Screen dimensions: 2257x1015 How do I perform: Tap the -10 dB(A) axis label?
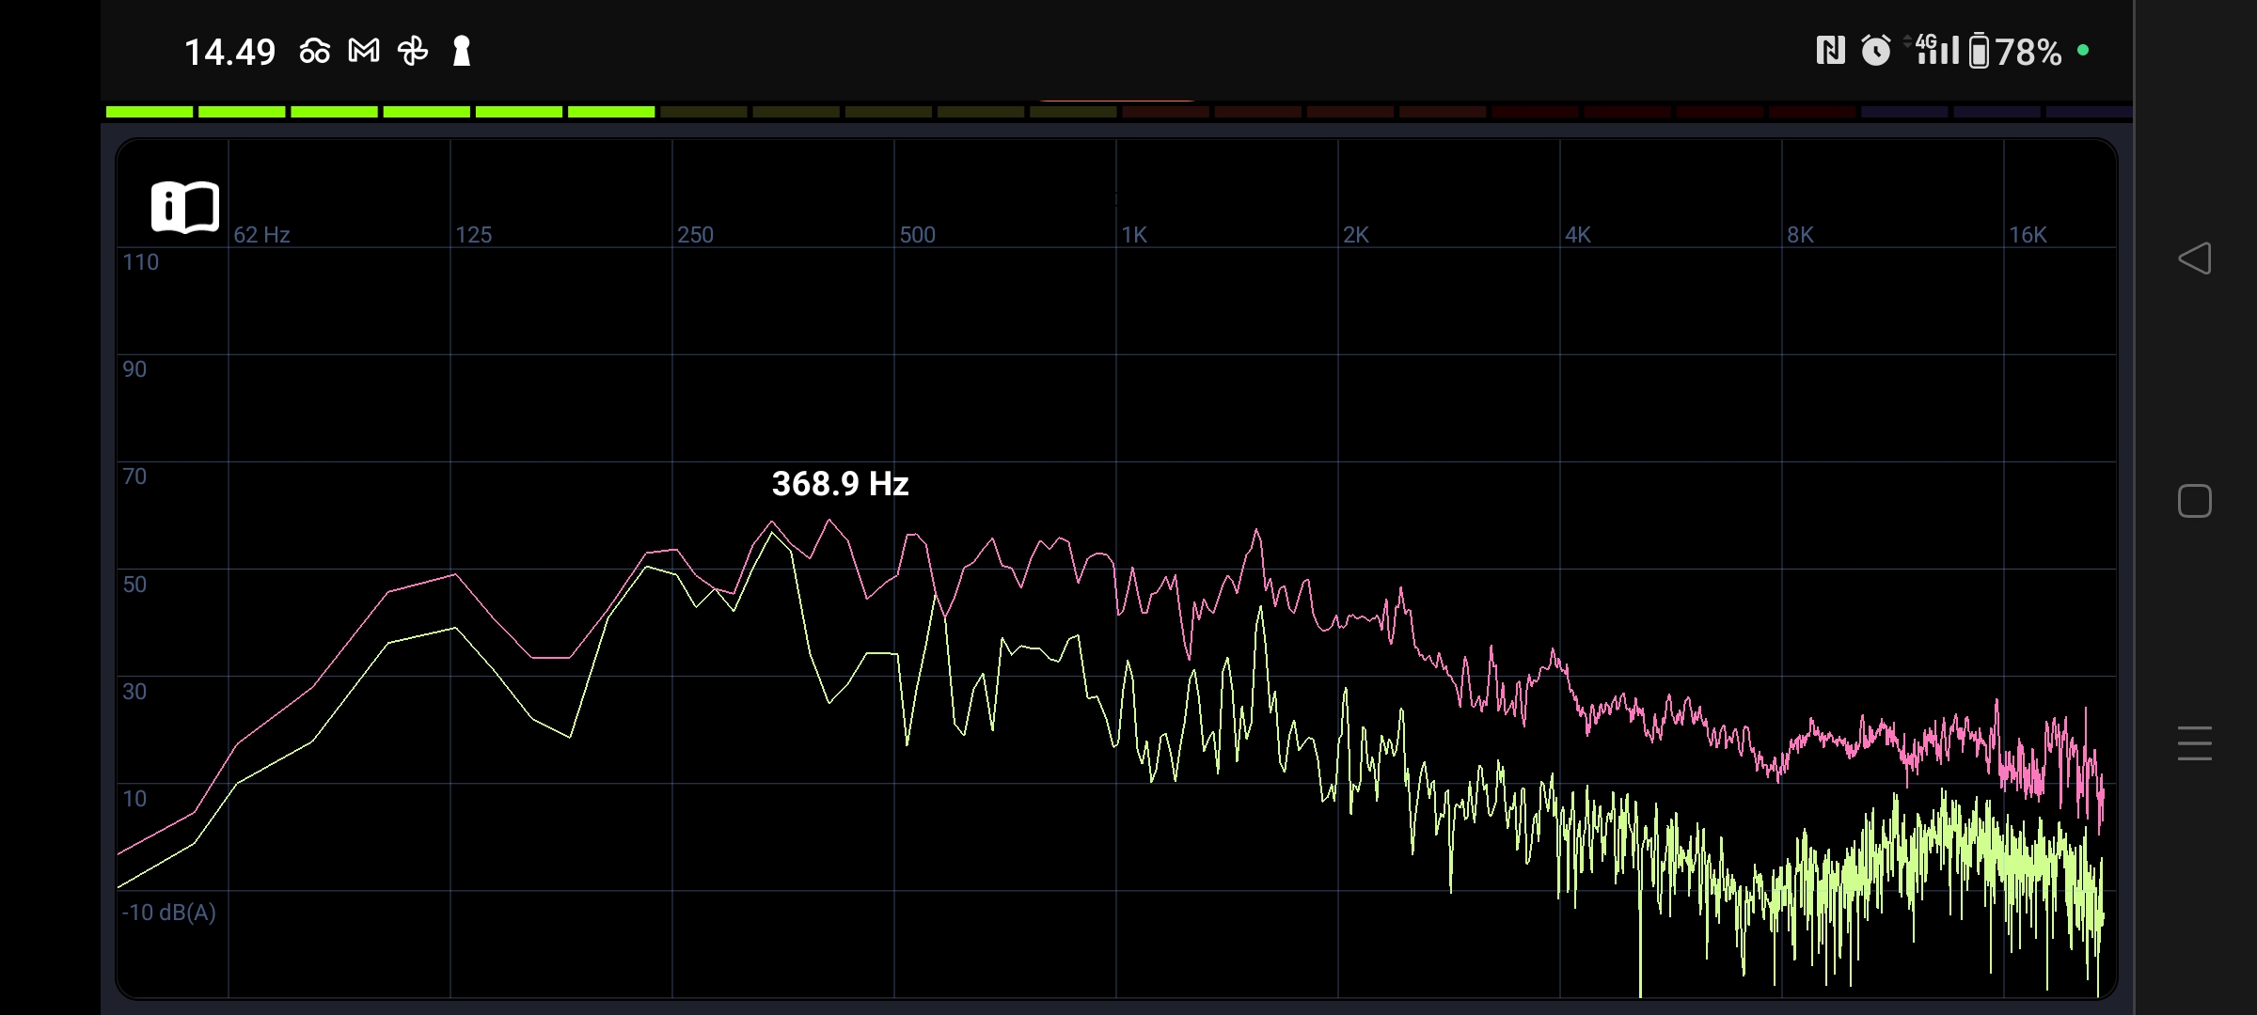pos(169,913)
